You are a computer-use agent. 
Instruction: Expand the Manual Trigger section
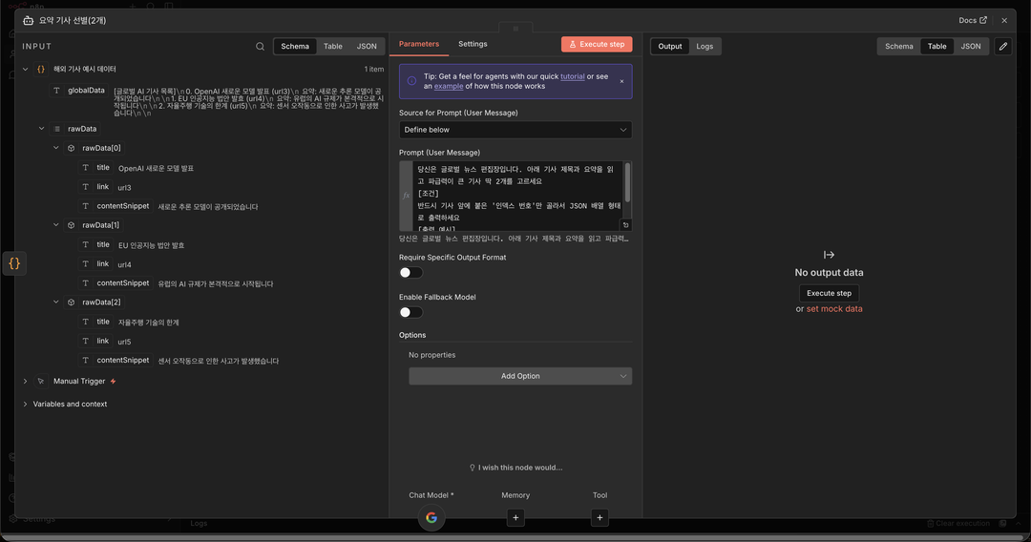26,381
